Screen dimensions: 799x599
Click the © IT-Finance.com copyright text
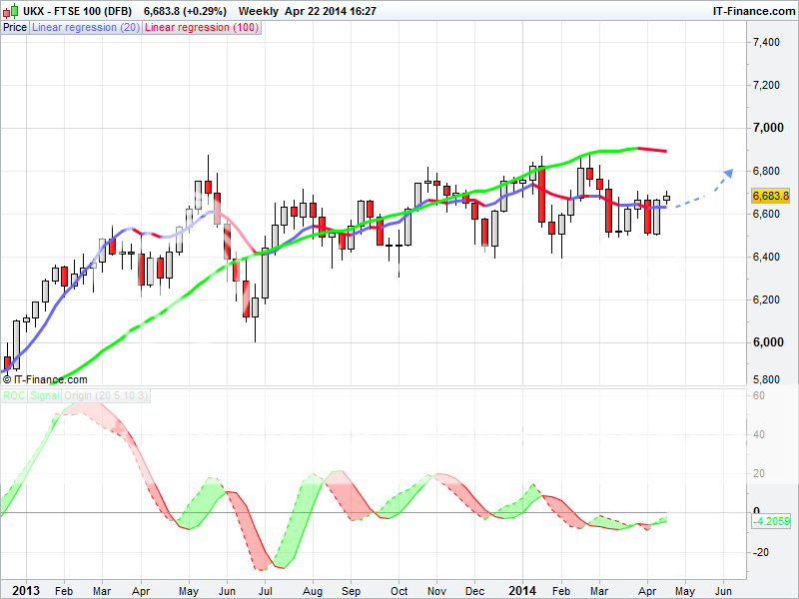(x=45, y=379)
